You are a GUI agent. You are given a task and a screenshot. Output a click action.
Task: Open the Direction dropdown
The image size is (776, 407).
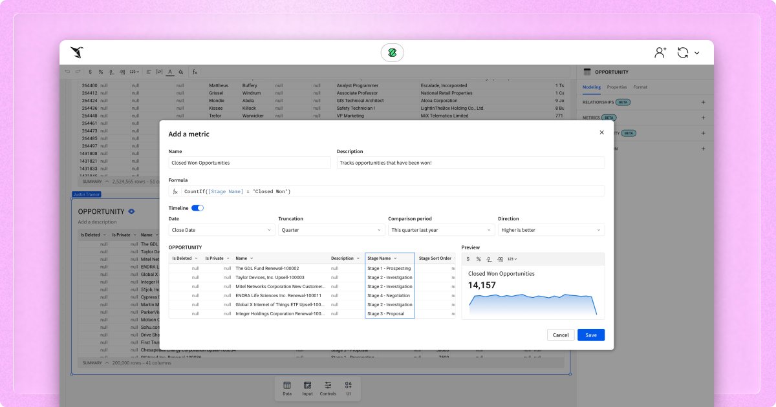point(552,230)
